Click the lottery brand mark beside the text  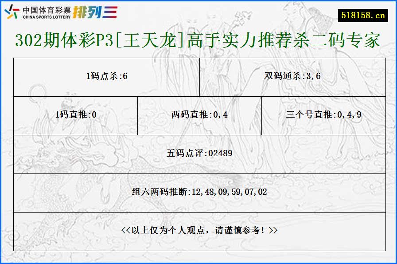click(x=11, y=12)
